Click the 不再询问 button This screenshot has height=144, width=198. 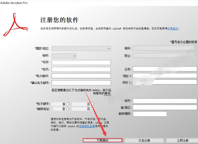[102, 140]
